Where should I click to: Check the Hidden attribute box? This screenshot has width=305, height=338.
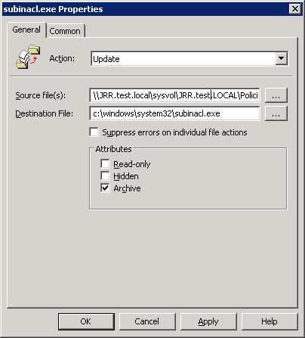(105, 175)
